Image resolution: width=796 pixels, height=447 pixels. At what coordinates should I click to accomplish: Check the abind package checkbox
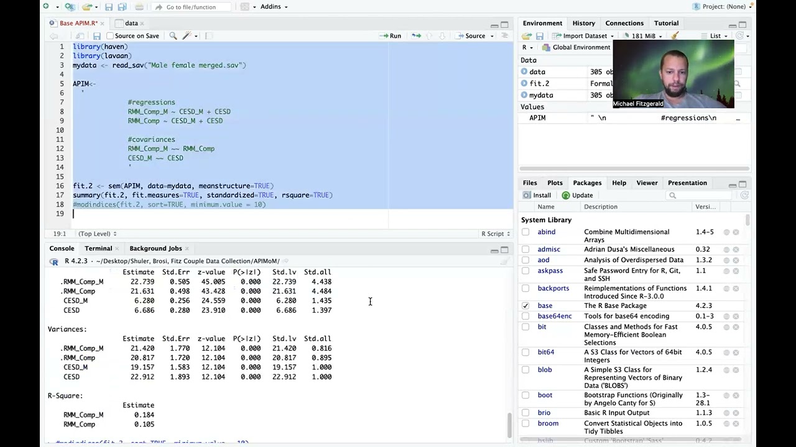pos(525,232)
